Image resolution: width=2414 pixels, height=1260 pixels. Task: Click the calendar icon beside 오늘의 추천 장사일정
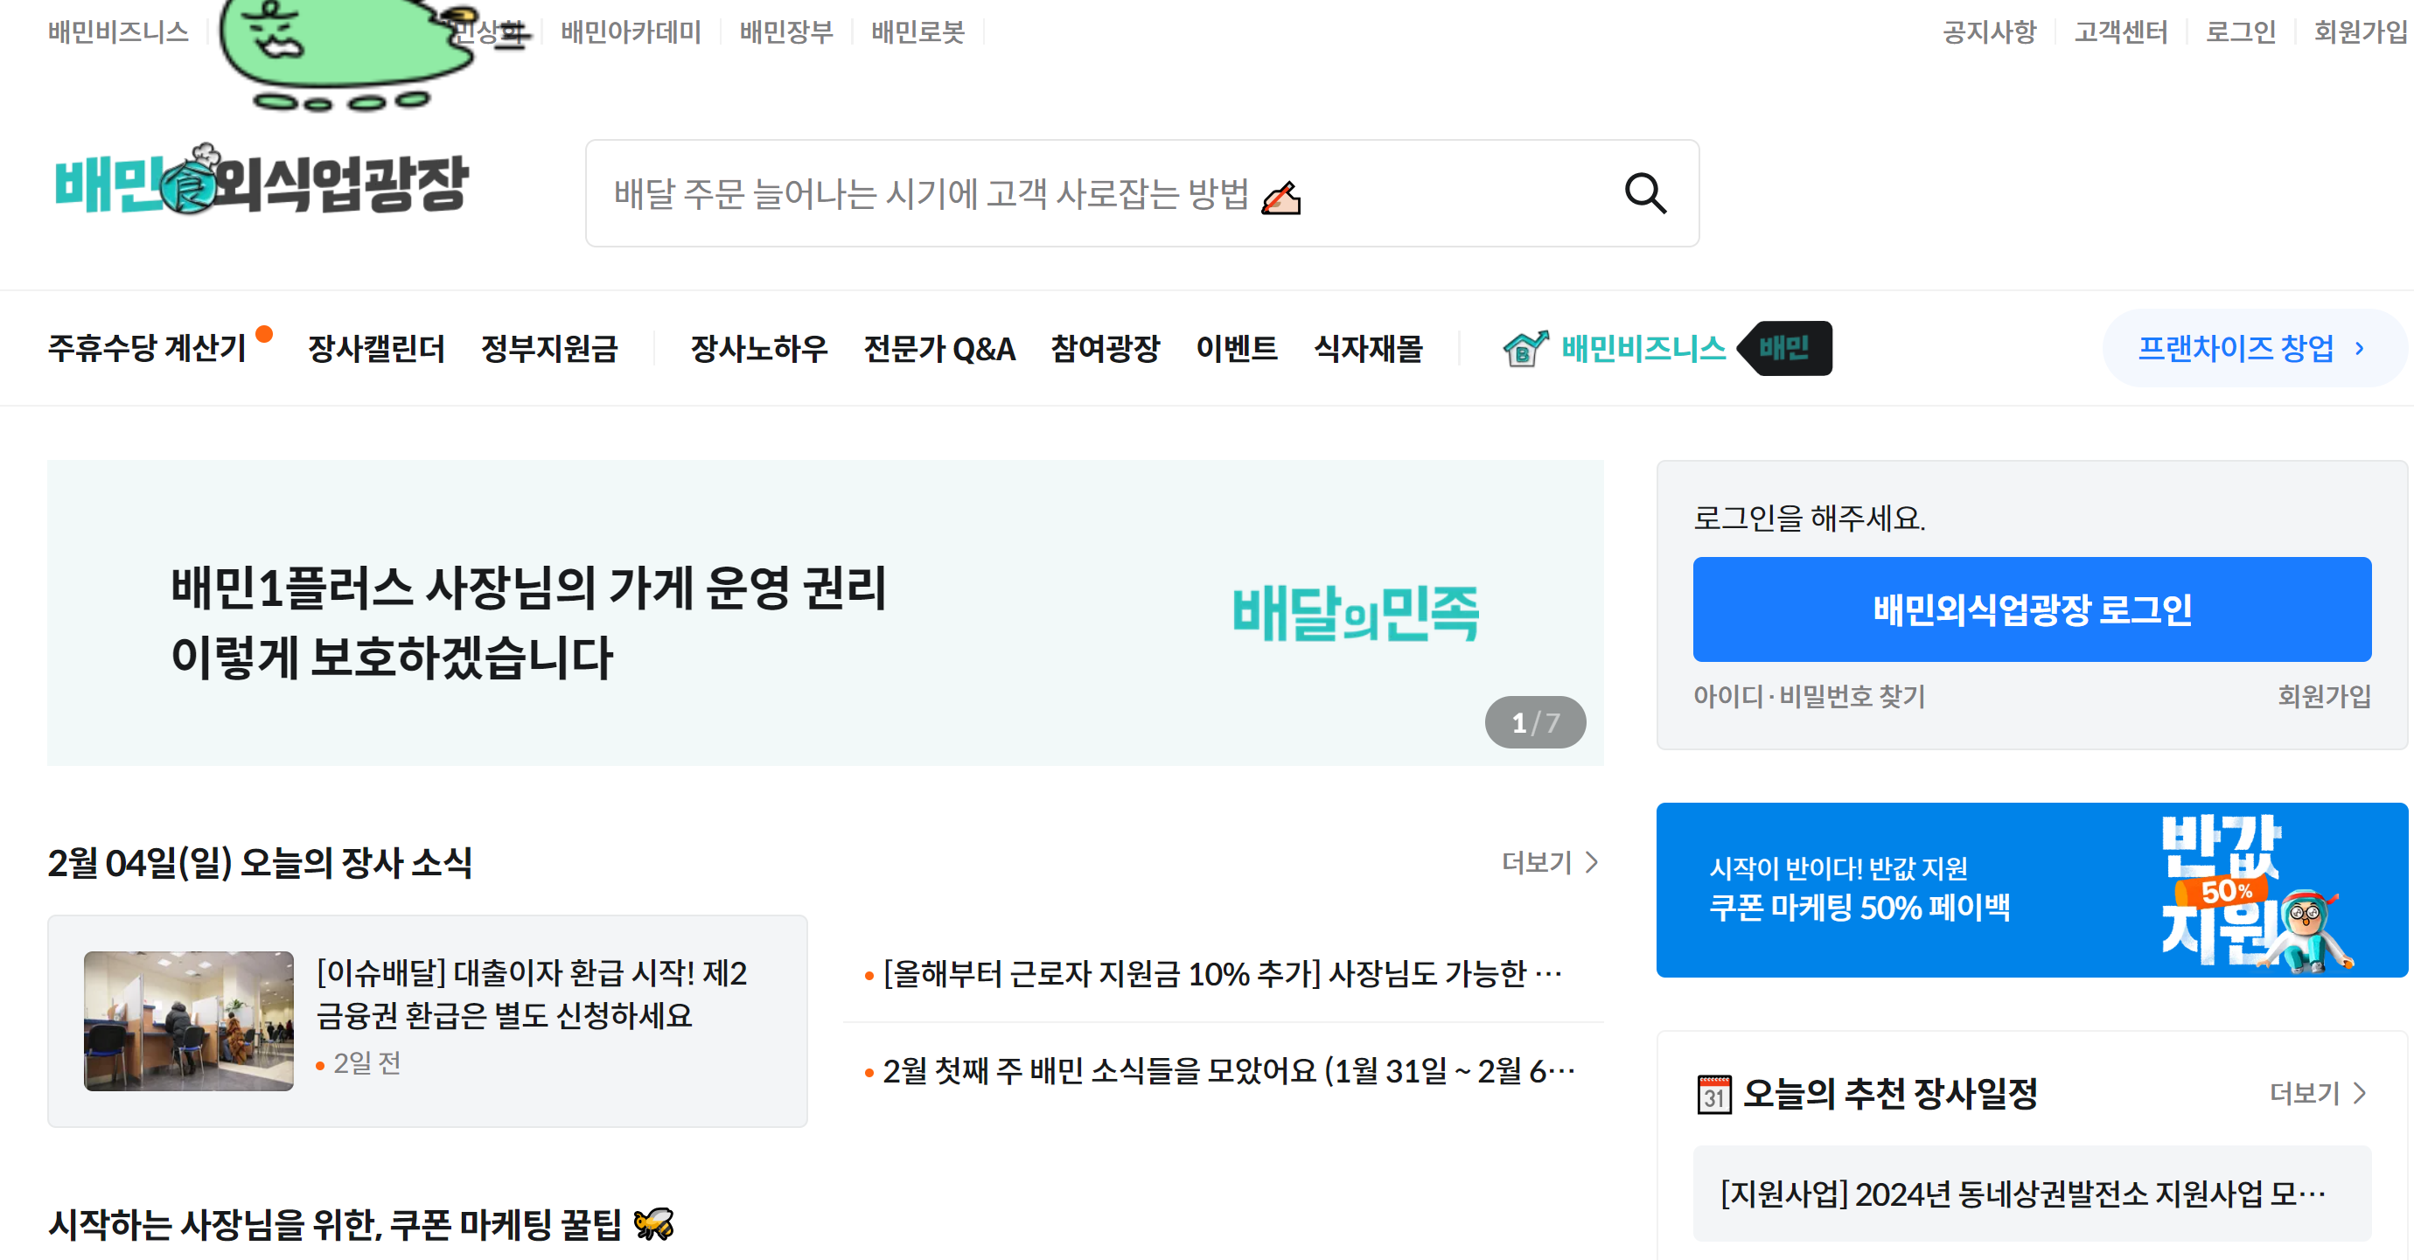pyautogui.click(x=1713, y=1093)
